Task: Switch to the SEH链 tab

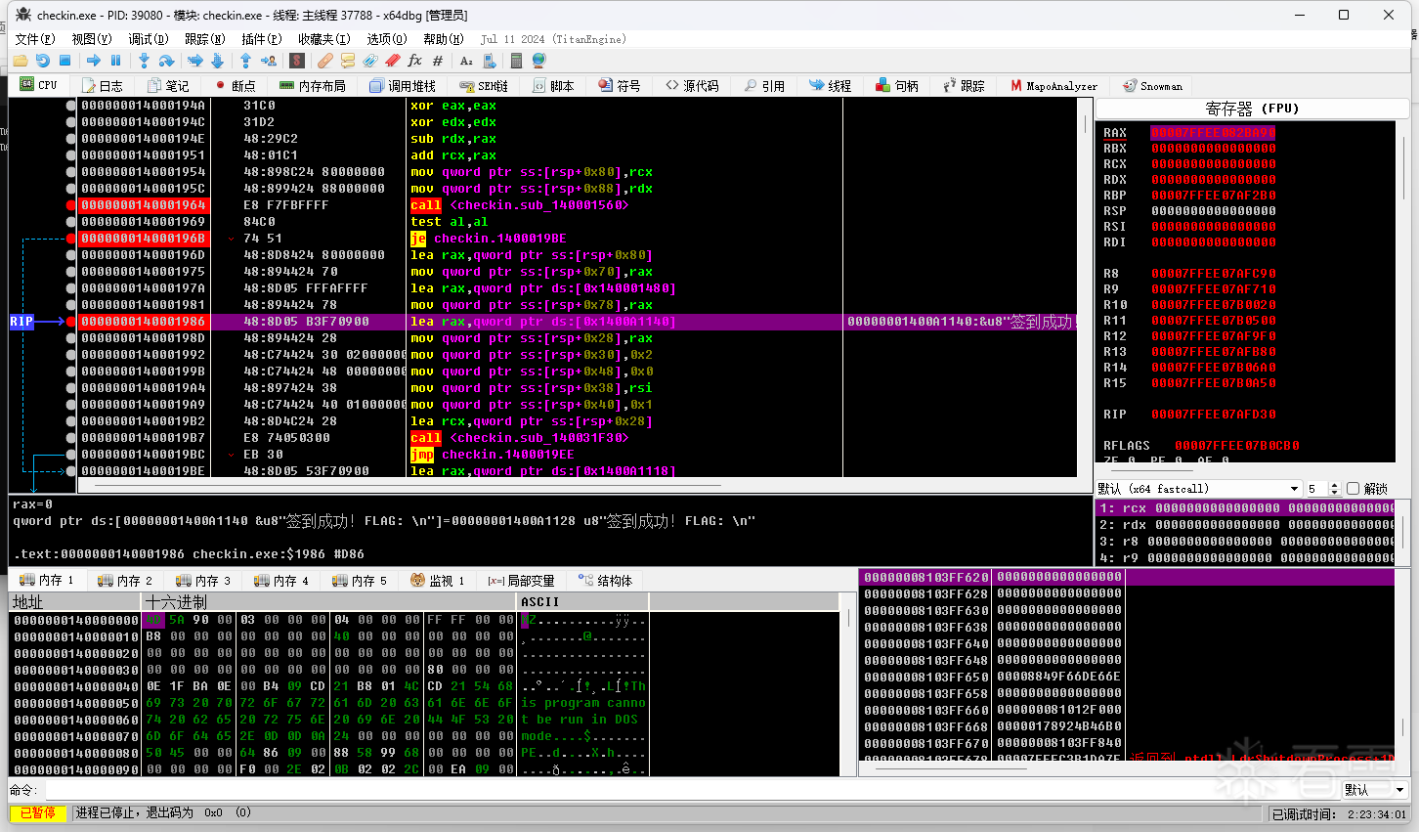Action: click(x=484, y=86)
